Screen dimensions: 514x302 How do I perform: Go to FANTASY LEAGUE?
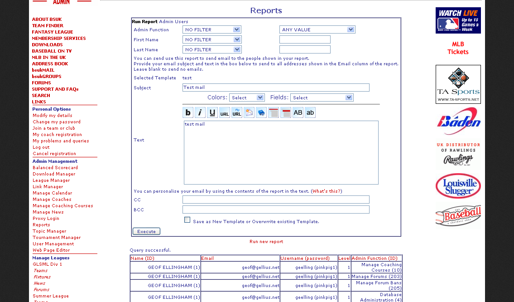point(53,32)
